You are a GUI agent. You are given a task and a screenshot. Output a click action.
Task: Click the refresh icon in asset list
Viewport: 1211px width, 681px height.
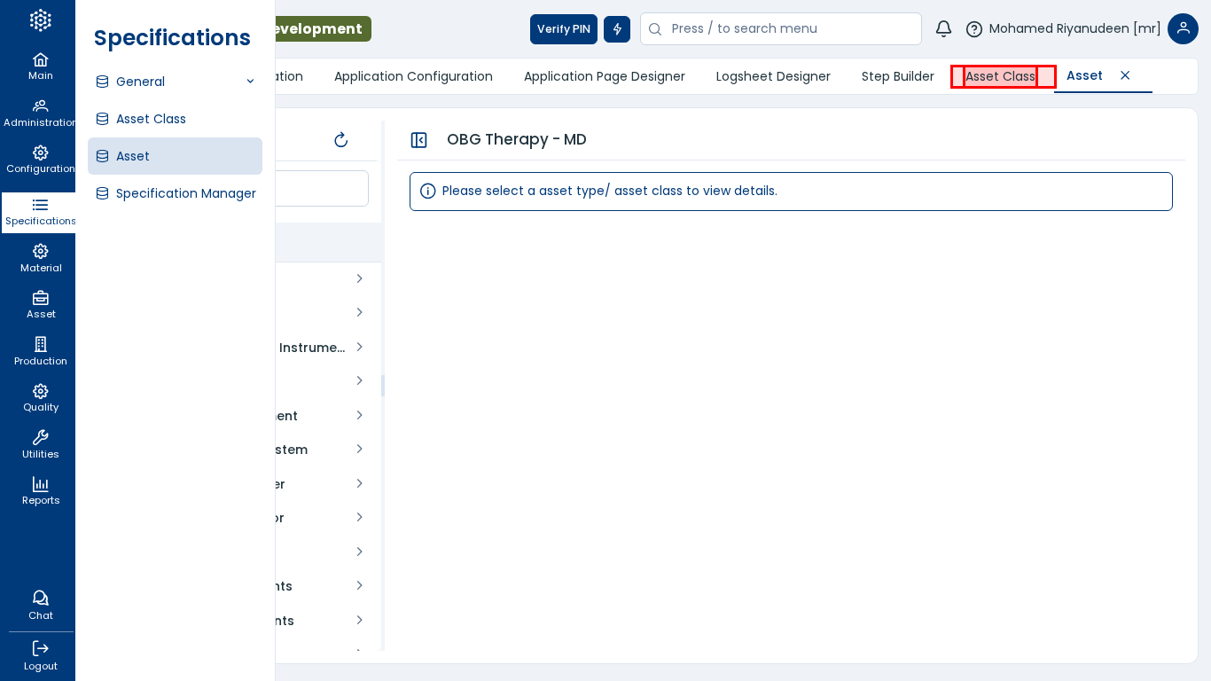tap(340, 140)
